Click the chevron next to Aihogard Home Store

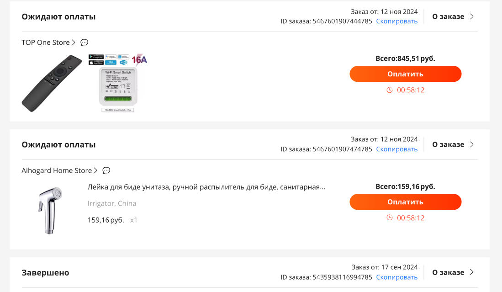pos(95,170)
